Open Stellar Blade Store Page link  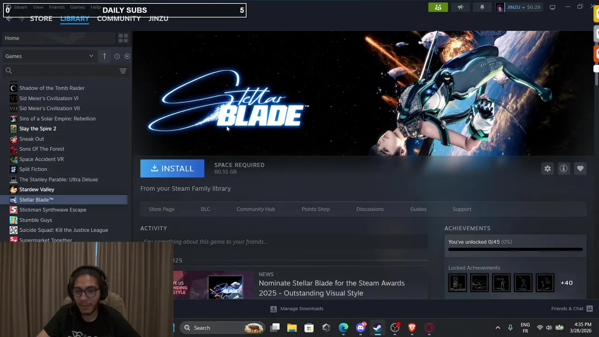tap(161, 209)
